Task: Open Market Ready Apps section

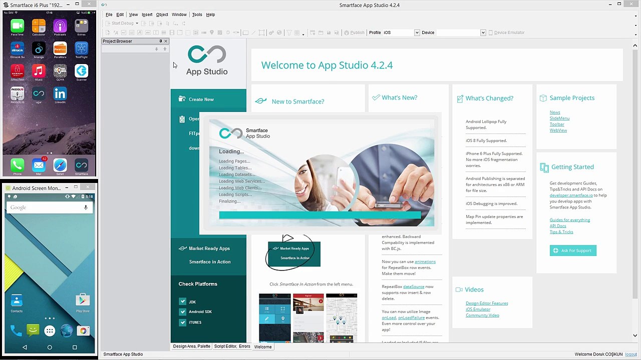Action: [x=208, y=248]
